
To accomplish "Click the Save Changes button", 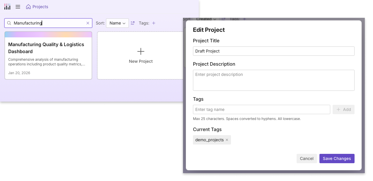I will (337, 159).
